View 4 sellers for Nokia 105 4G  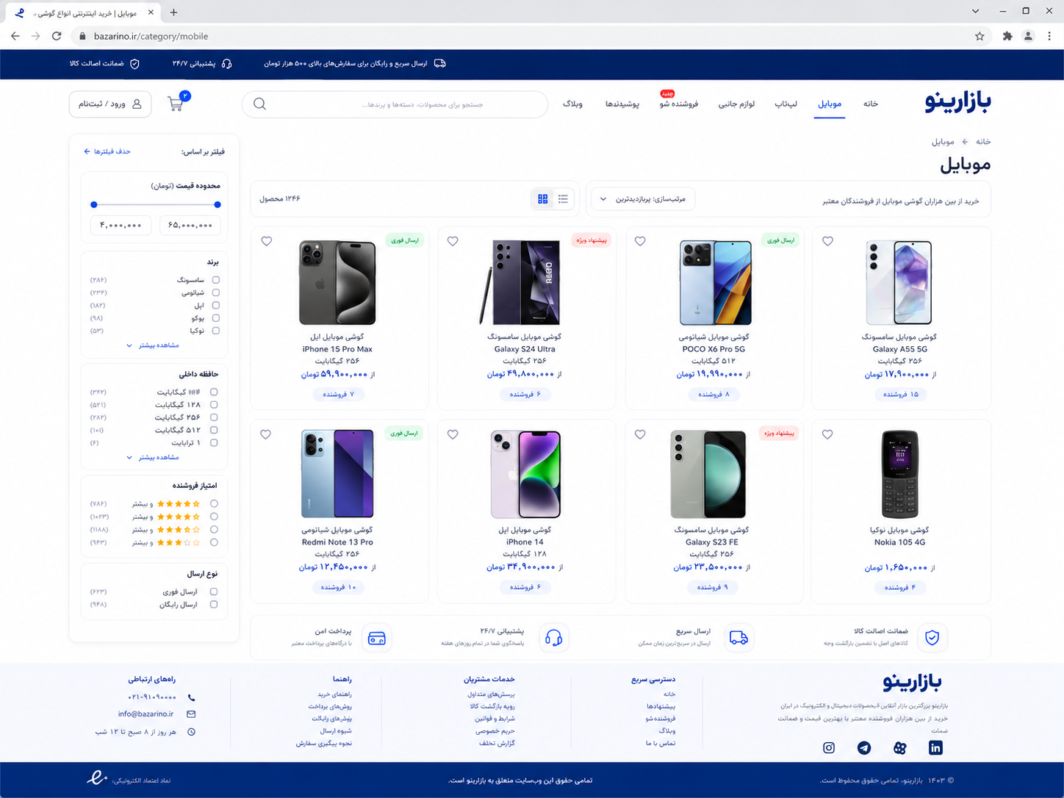pyautogui.click(x=899, y=587)
